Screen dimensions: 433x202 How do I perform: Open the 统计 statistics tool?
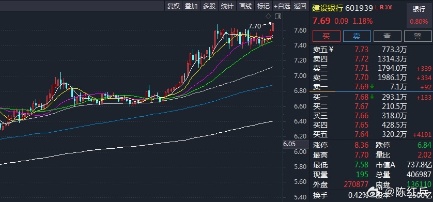coord(227,6)
